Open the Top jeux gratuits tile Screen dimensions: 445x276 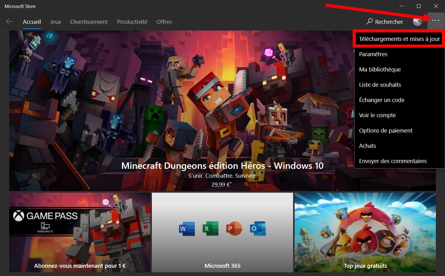click(x=365, y=232)
